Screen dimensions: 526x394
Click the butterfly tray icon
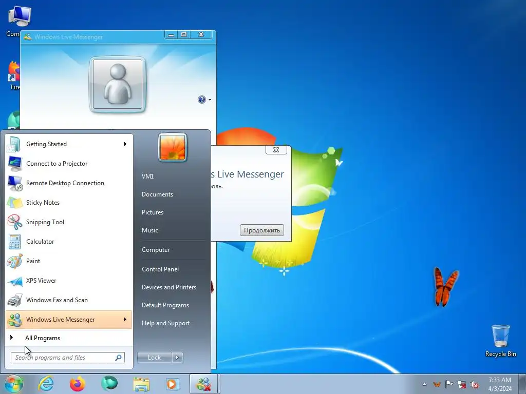[x=437, y=384]
